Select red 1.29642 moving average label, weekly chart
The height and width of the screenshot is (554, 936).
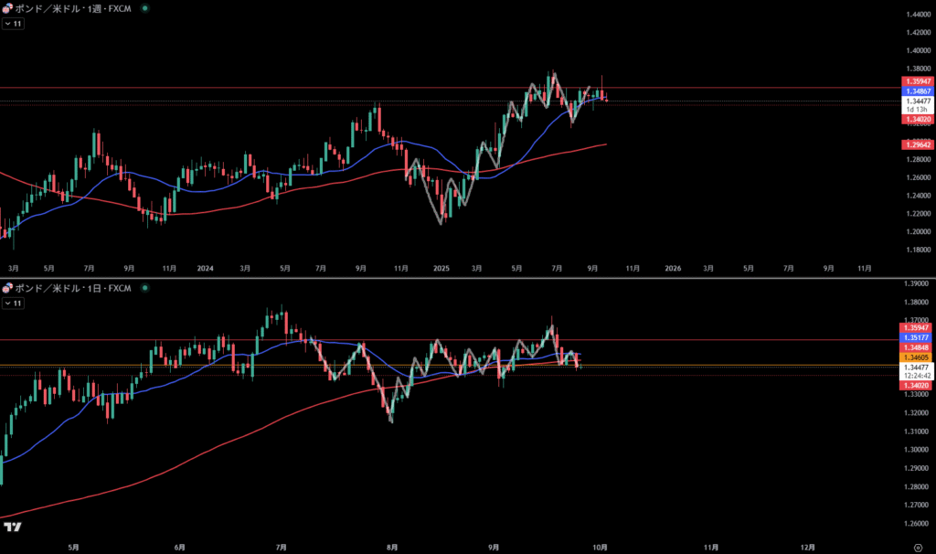point(918,144)
